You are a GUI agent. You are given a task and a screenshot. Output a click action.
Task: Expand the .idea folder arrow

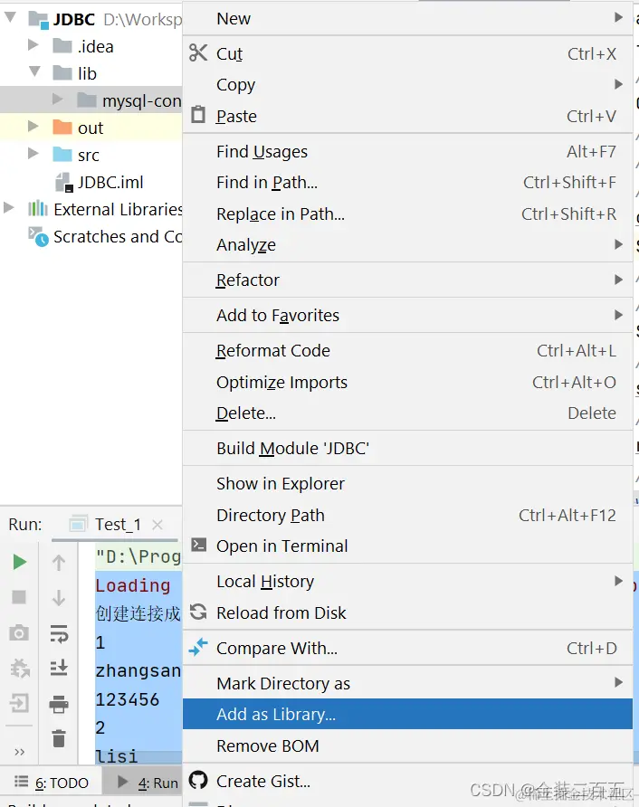tap(33, 44)
